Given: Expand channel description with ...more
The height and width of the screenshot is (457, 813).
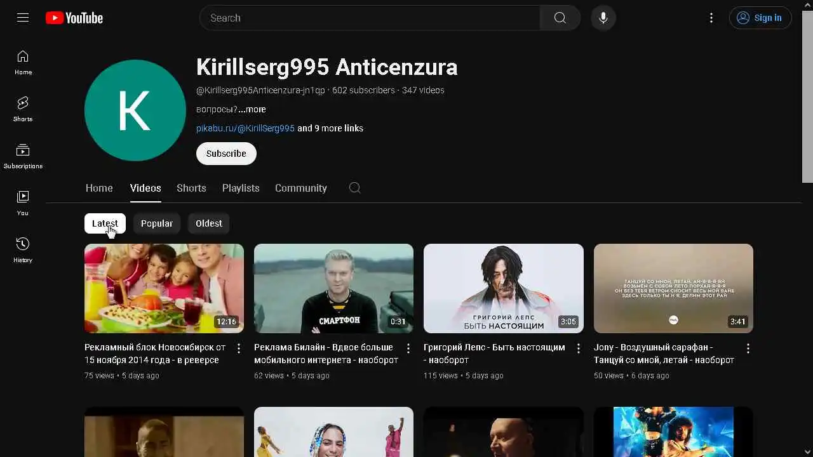Looking at the screenshot, I should pyautogui.click(x=252, y=109).
